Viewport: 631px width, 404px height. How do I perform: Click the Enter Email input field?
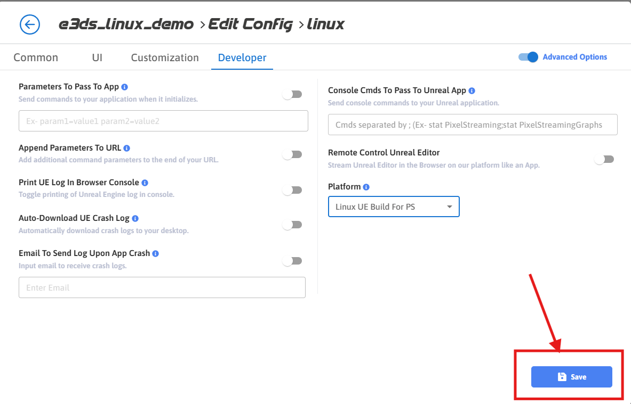(x=162, y=287)
